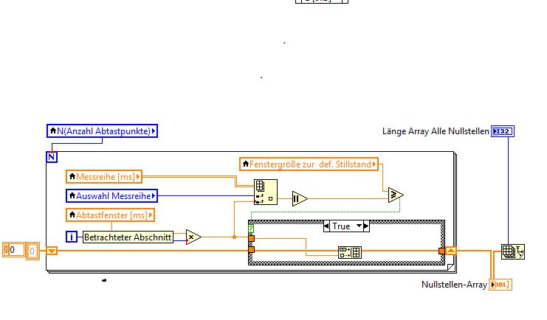Click the array constant element value 0

32,251
